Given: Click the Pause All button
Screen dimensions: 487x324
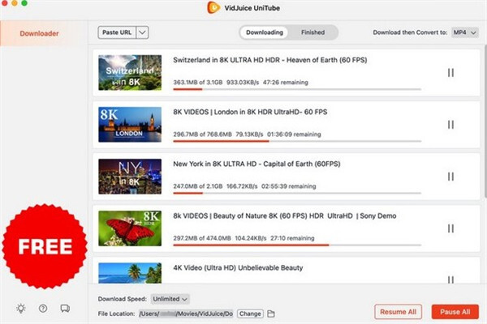Looking at the screenshot, I should click(455, 312).
